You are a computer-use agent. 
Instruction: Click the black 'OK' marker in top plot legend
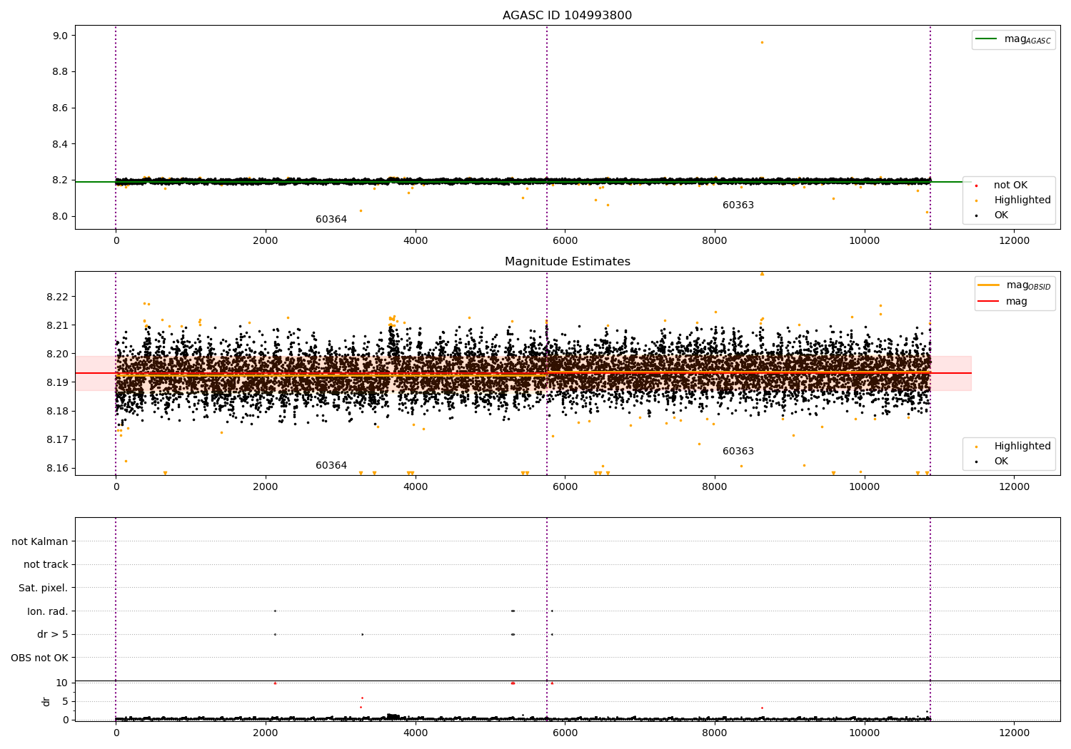976,215
